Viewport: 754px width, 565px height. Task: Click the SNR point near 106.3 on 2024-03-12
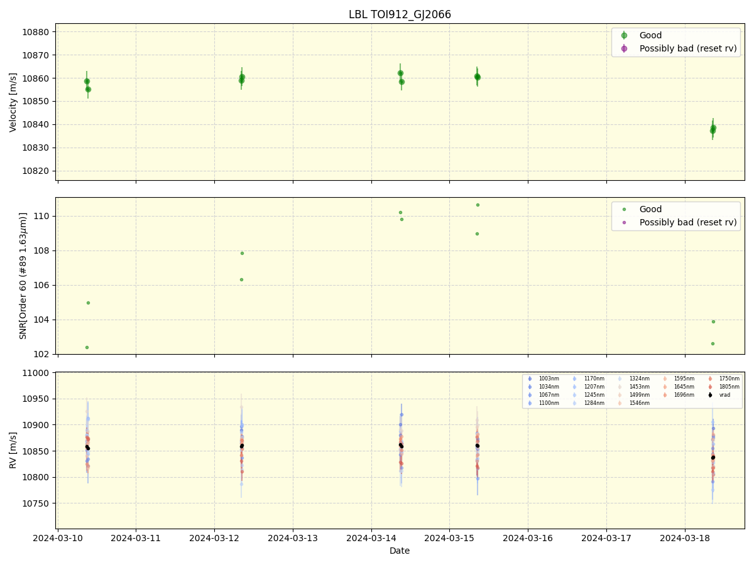pyautogui.click(x=241, y=279)
